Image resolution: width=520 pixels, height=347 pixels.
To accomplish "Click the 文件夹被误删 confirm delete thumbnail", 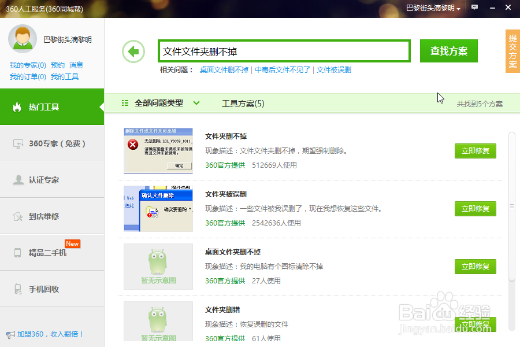I will click(x=158, y=209).
